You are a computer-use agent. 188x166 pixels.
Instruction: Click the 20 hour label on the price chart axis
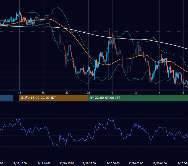click(x=67, y=92)
